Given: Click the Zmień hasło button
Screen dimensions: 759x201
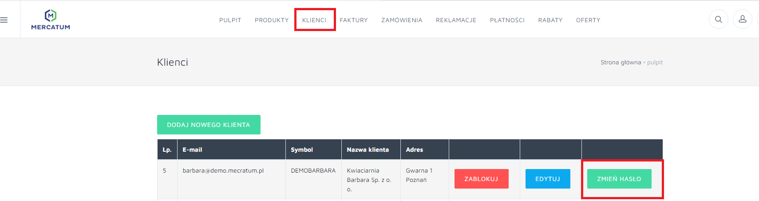Looking at the screenshot, I should [619, 179].
